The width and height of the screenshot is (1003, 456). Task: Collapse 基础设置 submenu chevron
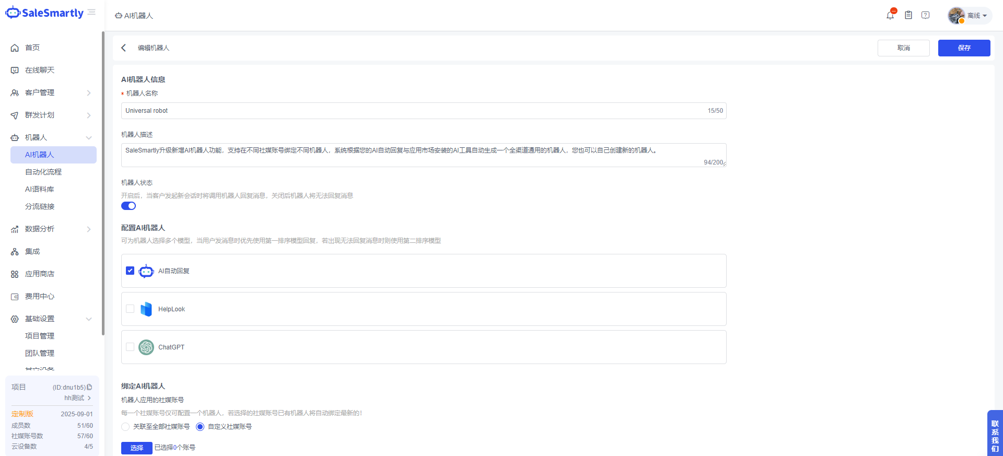89,319
